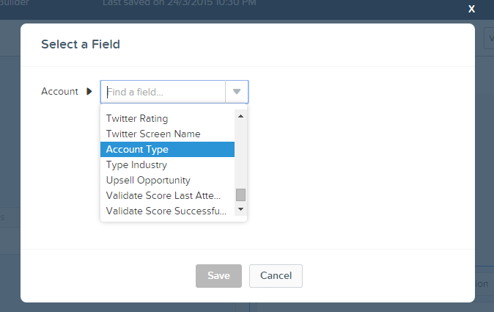Select the highlighted Account Type option
The image size is (494, 312).
coord(137,149)
